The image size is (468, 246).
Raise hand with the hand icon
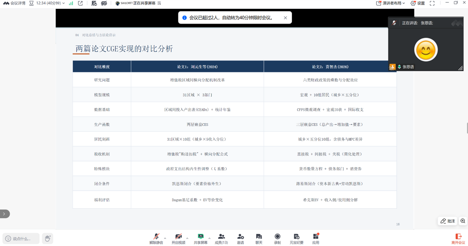(47, 239)
